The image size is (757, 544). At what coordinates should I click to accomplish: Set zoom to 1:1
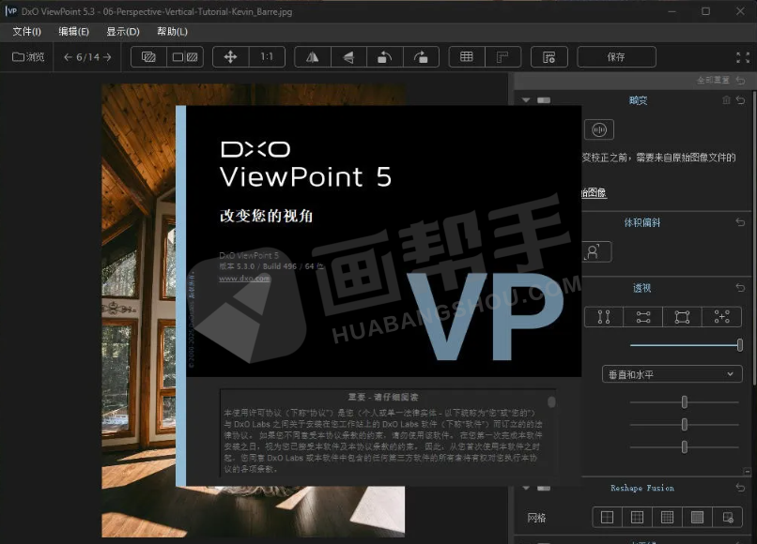(267, 57)
